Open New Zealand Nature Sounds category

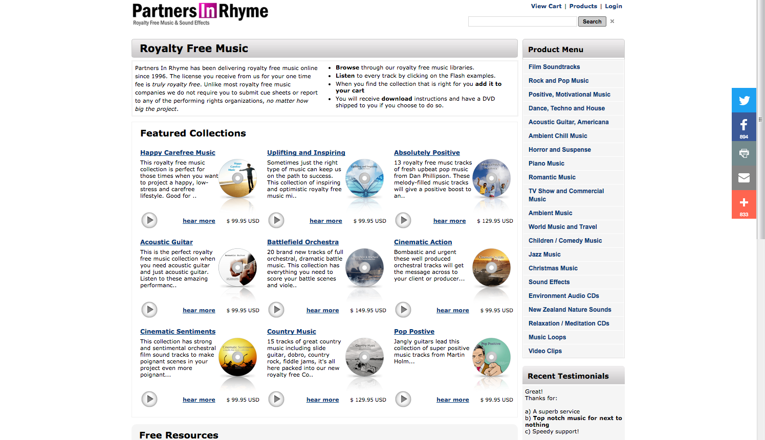click(x=570, y=310)
